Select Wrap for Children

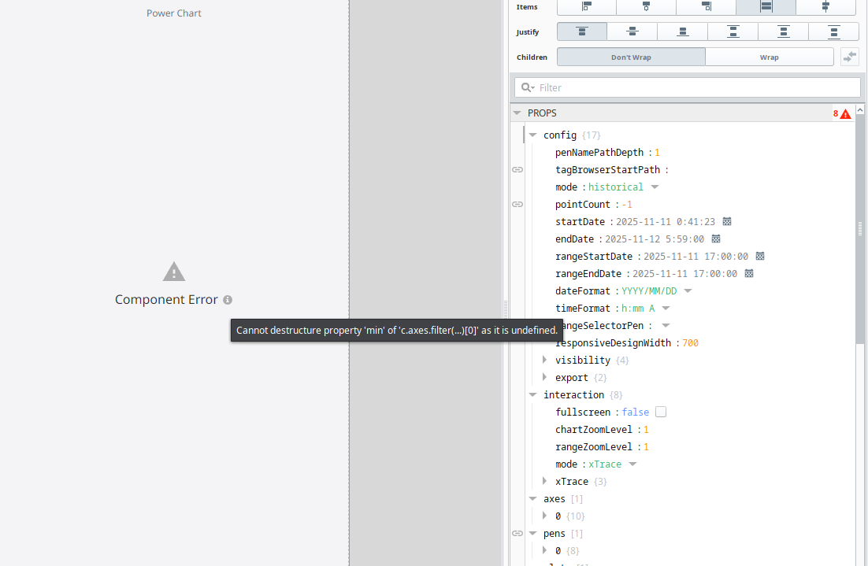770,57
